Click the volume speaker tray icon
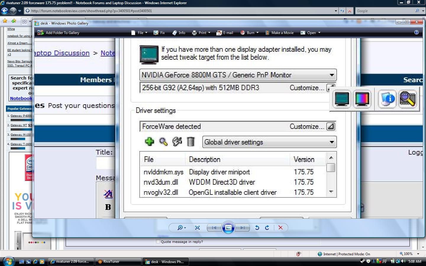The height and width of the screenshot is (266, 426). point(403,261)
